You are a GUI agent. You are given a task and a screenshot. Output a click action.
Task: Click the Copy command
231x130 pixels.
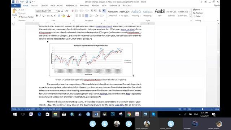click(22, 13)
